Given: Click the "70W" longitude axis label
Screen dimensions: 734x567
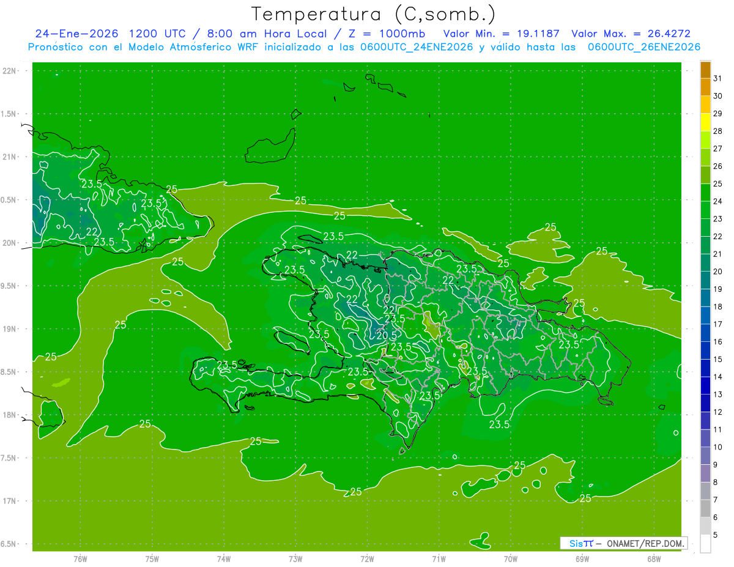Looking at the screenshot, I should coord(511,559).
